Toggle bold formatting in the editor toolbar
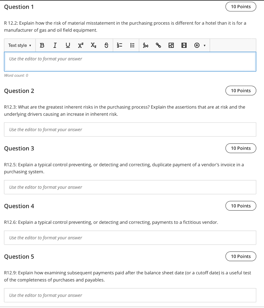 (42, 45)
